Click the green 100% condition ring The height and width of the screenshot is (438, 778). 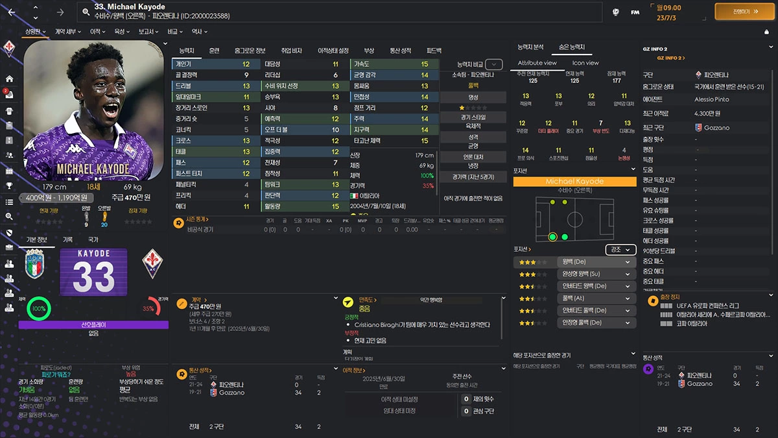(39, 308)
